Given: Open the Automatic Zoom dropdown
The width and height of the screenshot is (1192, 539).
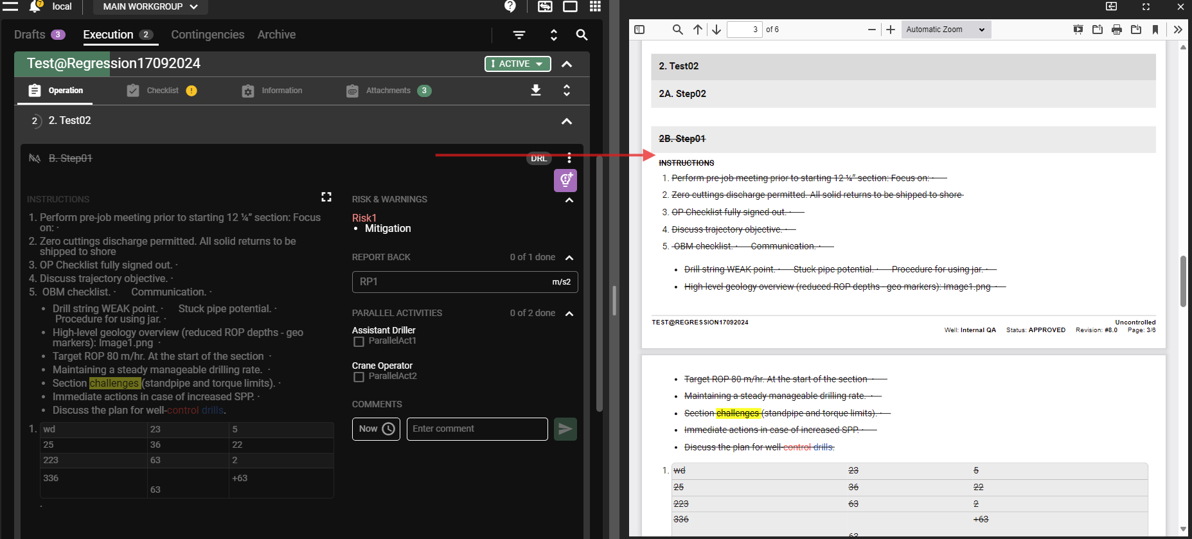Looking at the screenshot, I should (945, 30).
